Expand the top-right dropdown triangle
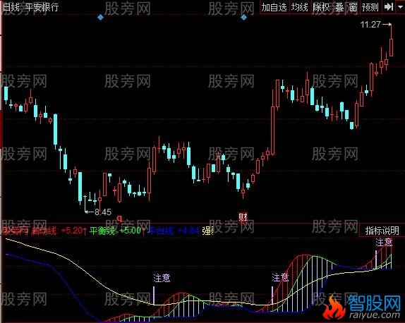Screen dimensions: 405x323 click(400, 8)
